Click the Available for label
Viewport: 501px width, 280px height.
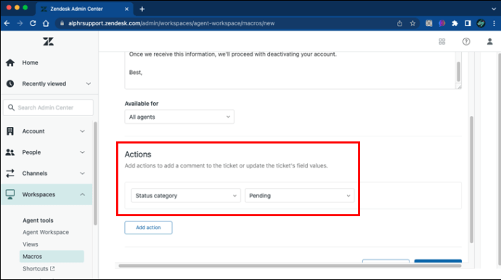[x=142, y=104]
